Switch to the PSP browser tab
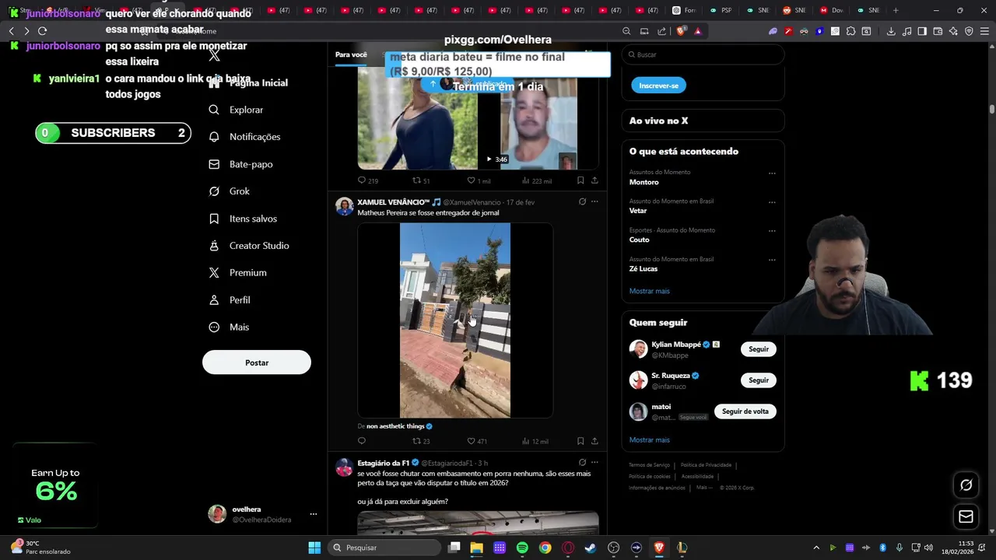This screenshot has width=996, height=560. 721,10
